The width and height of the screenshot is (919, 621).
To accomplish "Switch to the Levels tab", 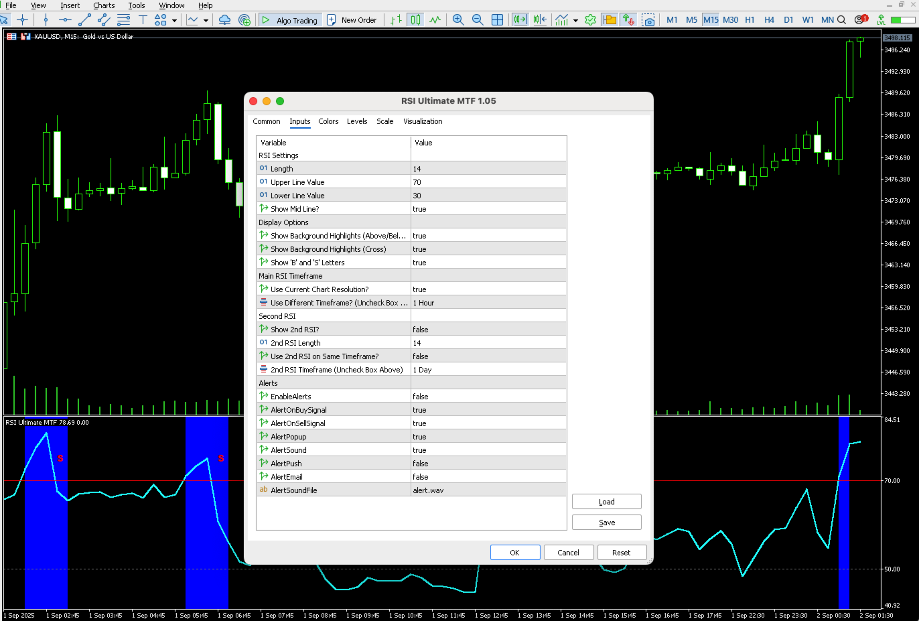I will 357,121.
